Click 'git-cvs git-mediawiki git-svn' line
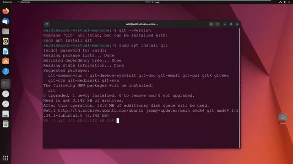The image size is (293, 164). pyautogui.click(x=83, y=81)
